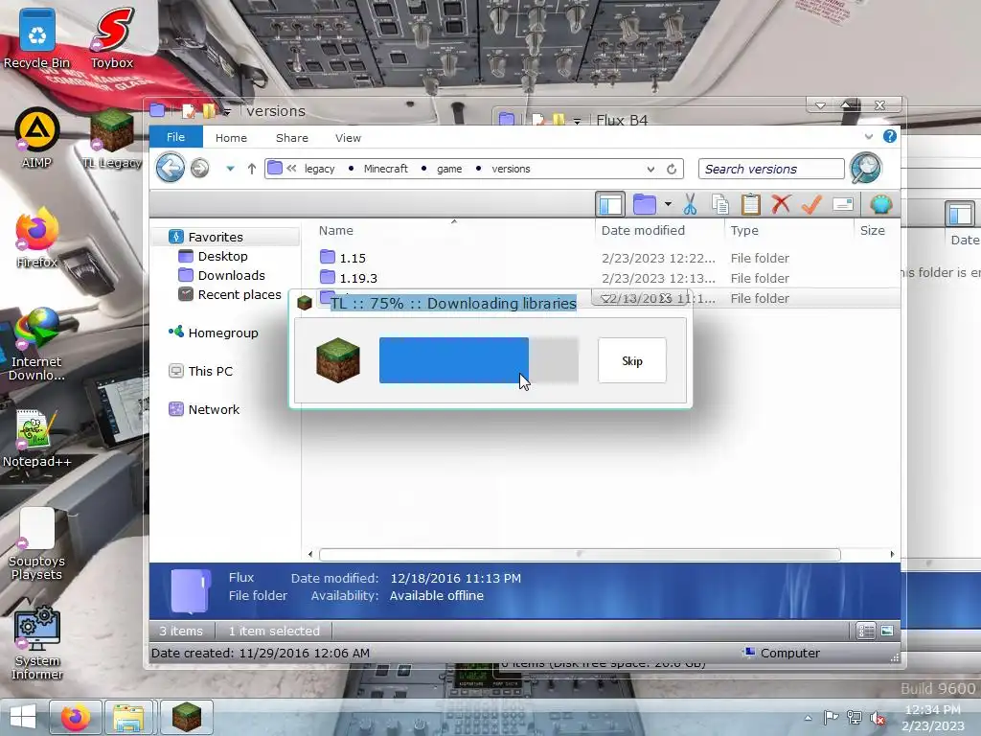
Task: Open the Souptoys Playsets desktop icon
Action: click(37, 544)
